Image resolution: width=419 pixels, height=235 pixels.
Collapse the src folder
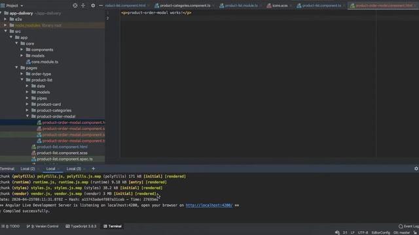pos(6,31)
